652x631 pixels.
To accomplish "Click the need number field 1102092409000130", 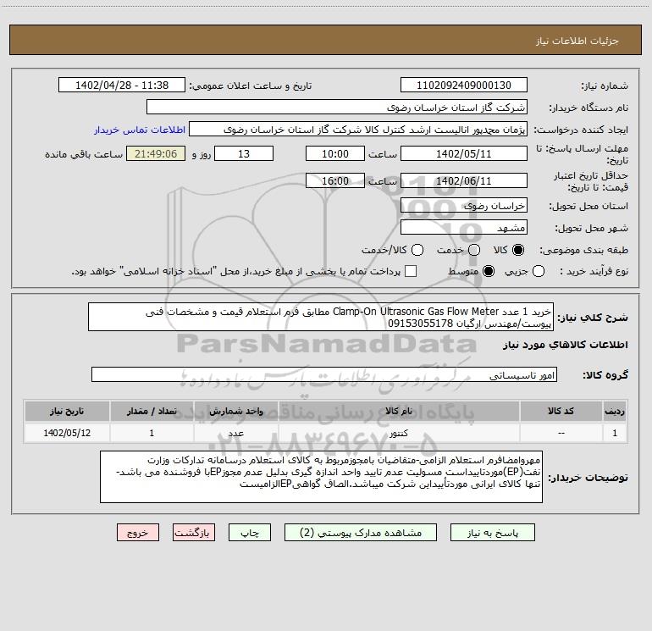I will (464, 85).
